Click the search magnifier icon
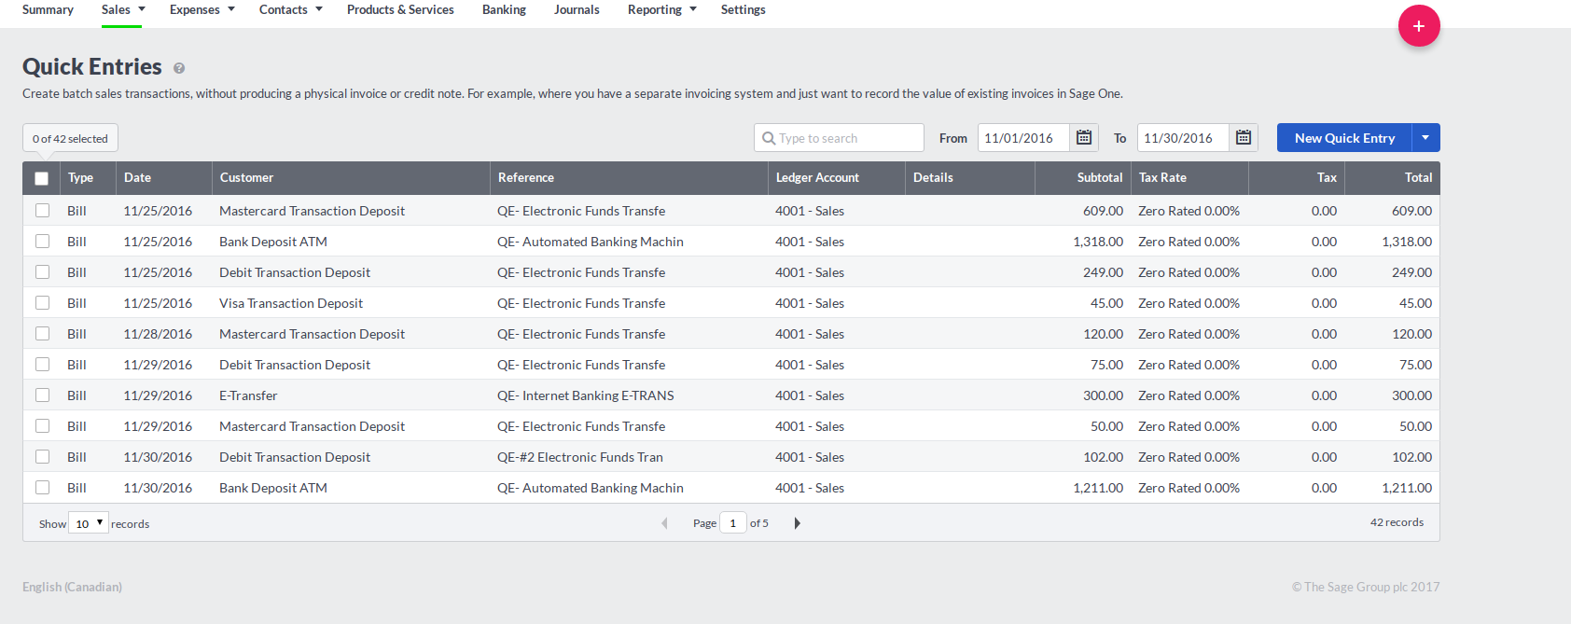This screenshot has width=1571, height=624. point(769,138)
